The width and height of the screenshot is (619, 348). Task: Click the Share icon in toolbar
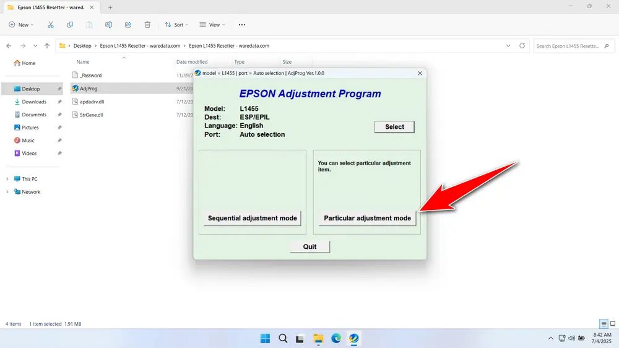tap(128, 25)
